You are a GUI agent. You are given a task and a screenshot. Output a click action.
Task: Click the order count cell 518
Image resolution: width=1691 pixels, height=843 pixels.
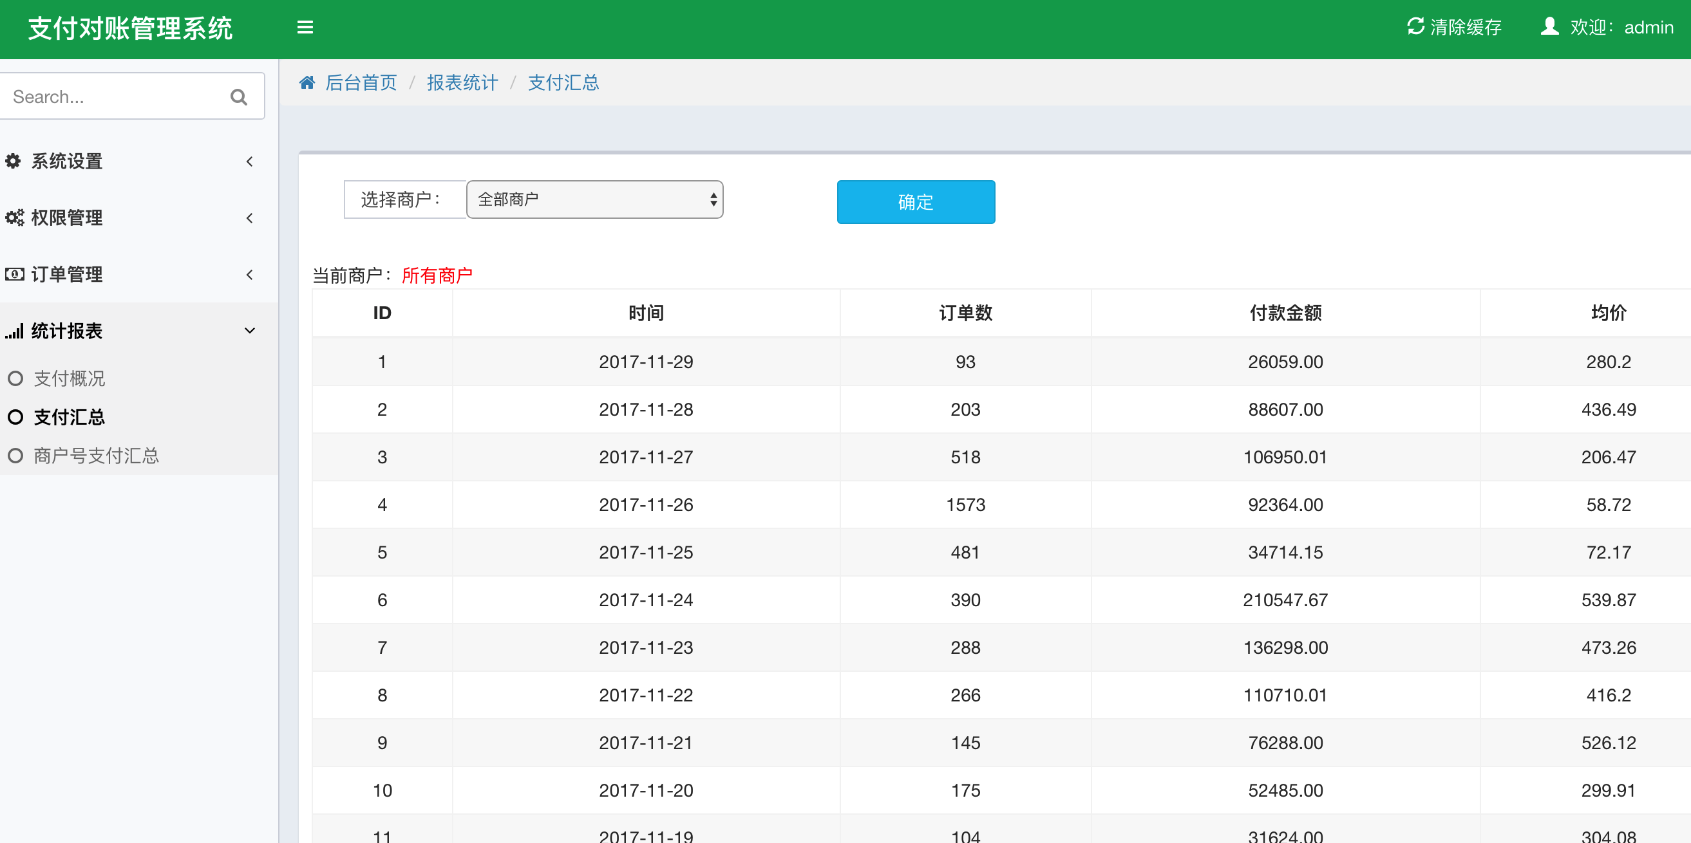point(966,457)
